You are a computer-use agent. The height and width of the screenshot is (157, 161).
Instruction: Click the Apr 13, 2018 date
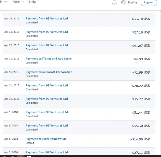(x=12, y=32)
